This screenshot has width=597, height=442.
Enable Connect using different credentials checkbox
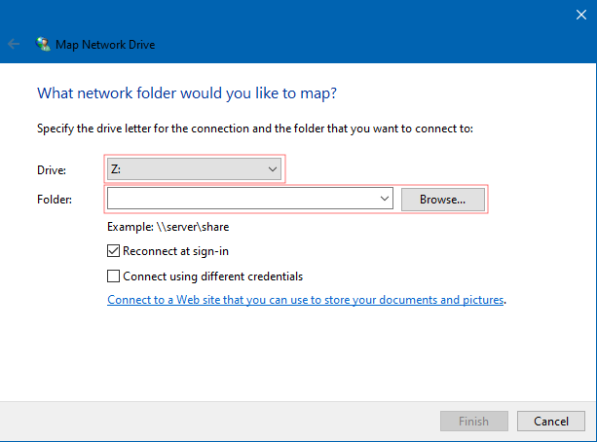click(x=114, y=276)
